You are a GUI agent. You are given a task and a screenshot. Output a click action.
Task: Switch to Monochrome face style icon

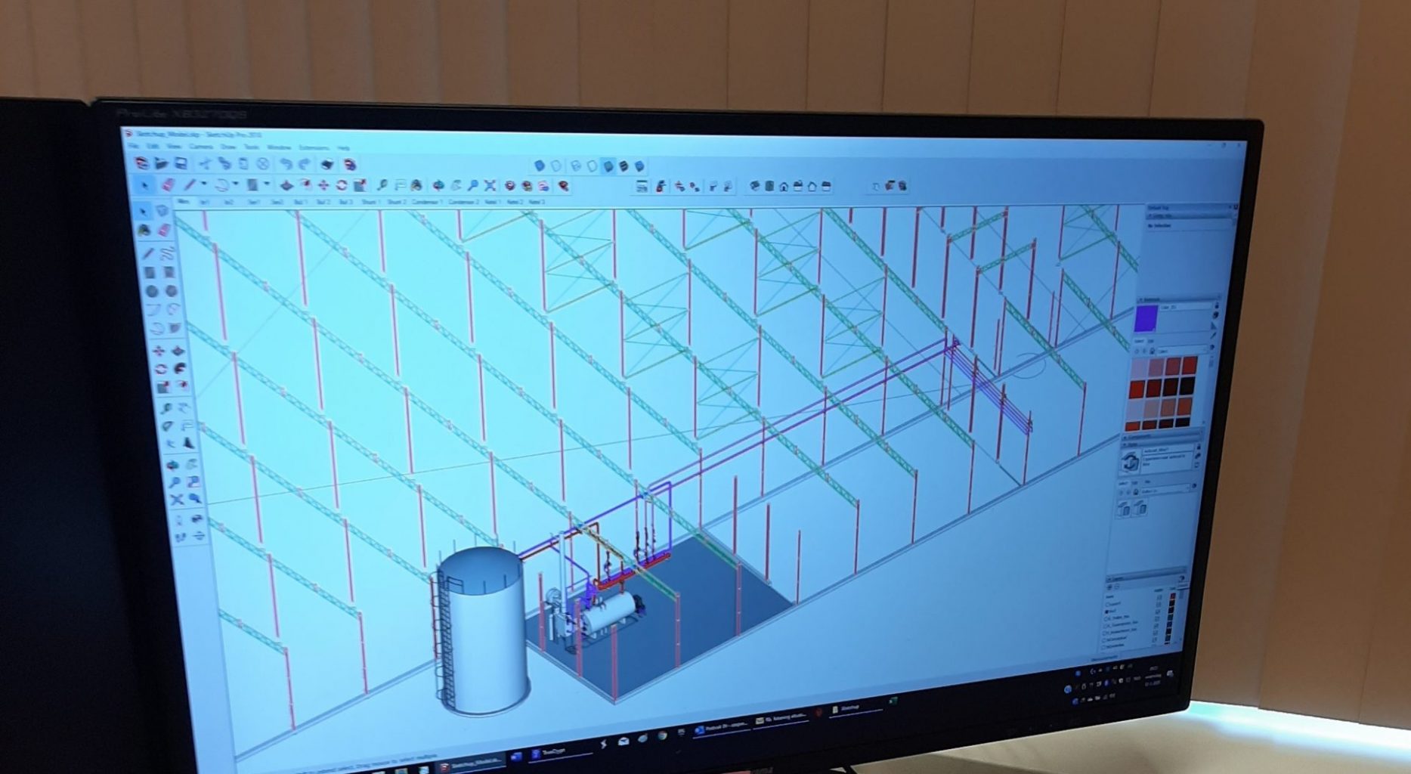(640, 166)
